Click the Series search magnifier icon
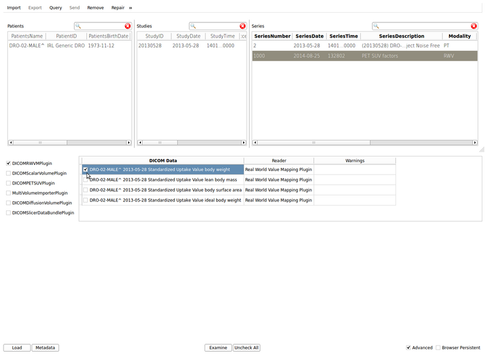Viewport: 486px width, 356px height. (377, 26)
